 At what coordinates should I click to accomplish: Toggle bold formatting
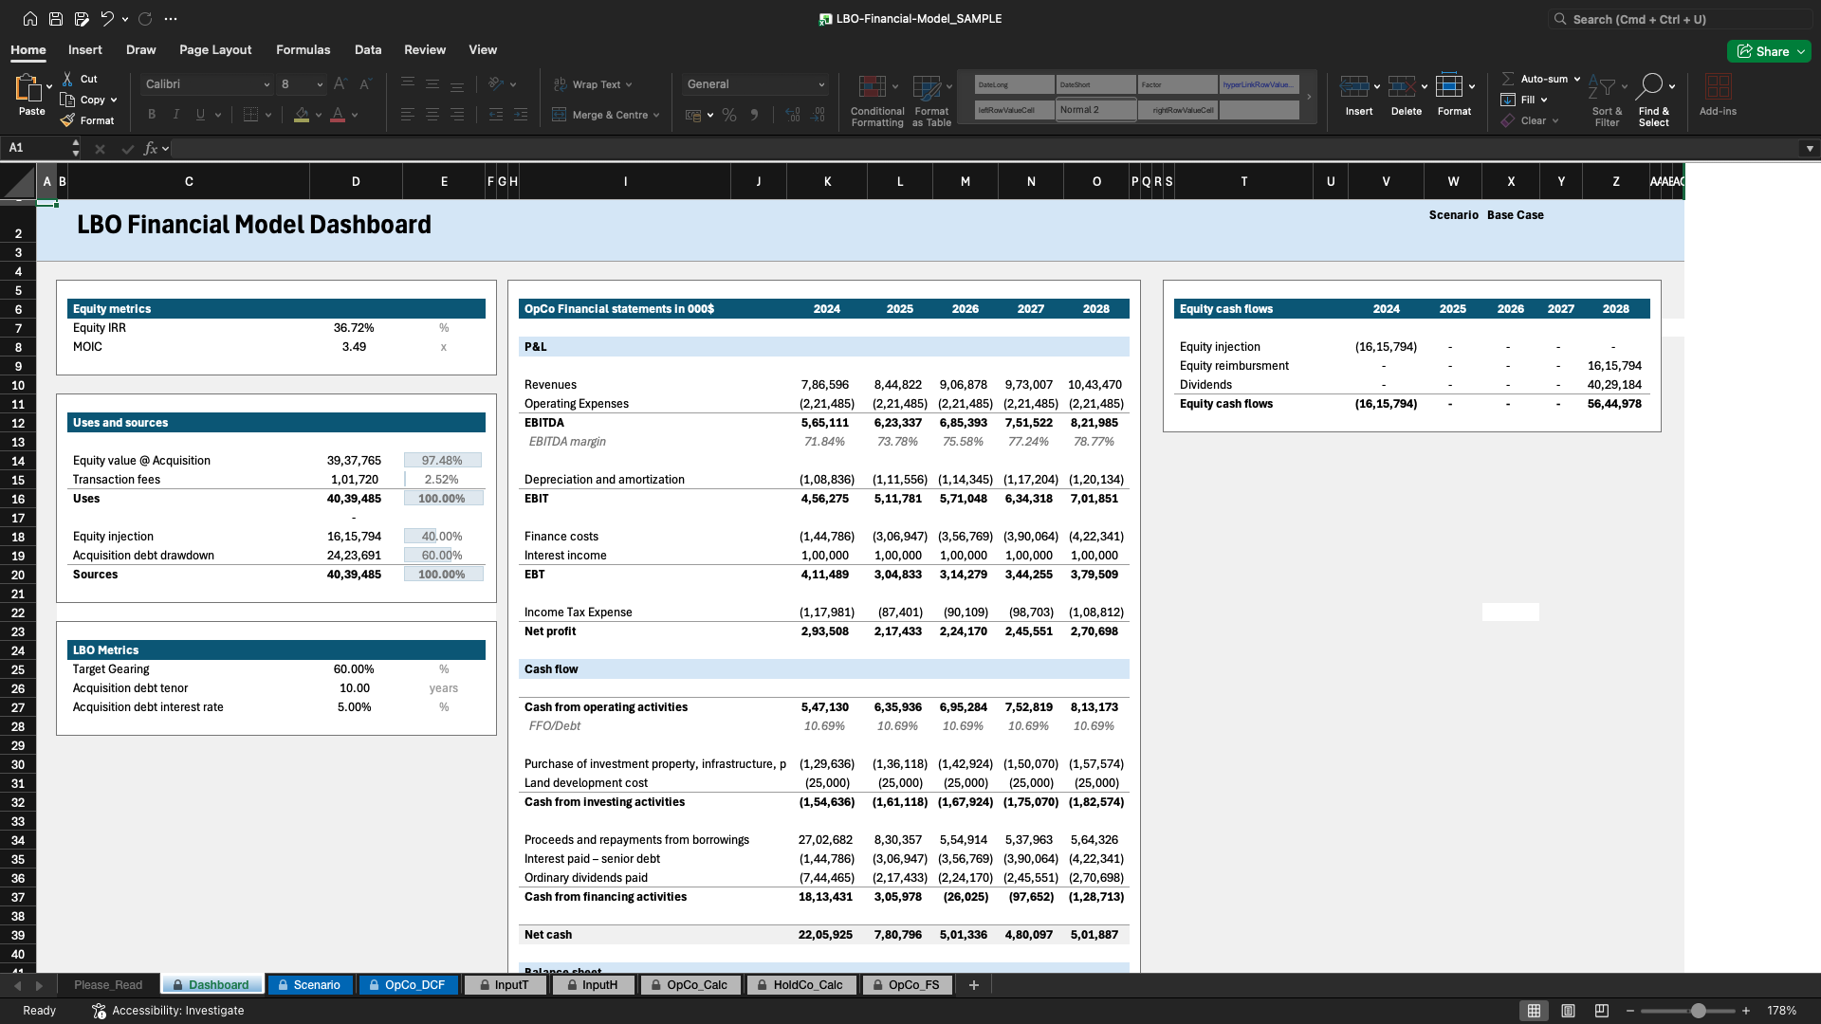(x=151, y=114)
